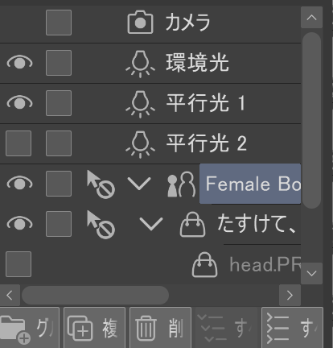This screenshot has height=348, width=333.
Task: Click the horizontal scrollbar right arrow
Action: 290,296
